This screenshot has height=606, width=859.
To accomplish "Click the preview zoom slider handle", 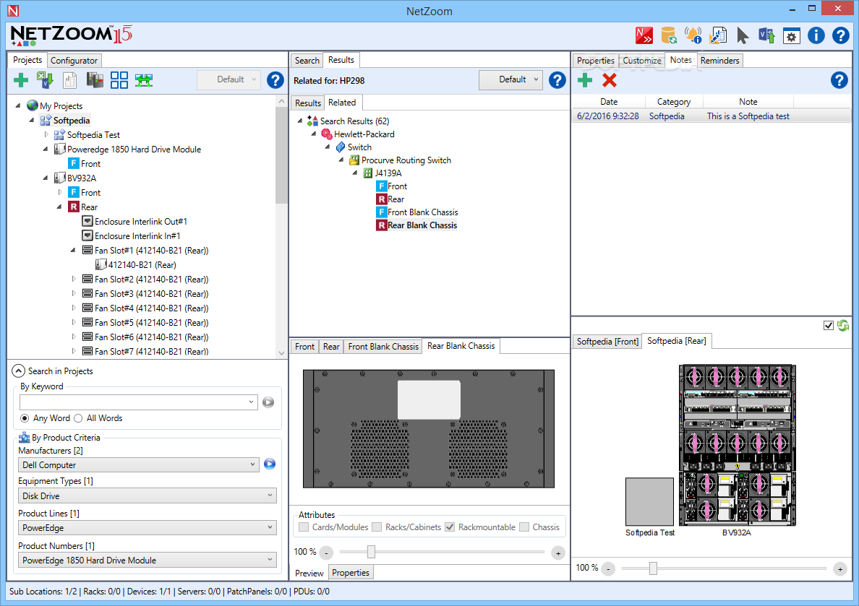I will pos(371,552).
